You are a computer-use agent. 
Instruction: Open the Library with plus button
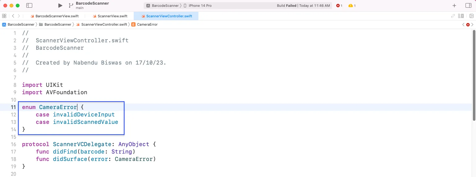[x=454, y=6]
